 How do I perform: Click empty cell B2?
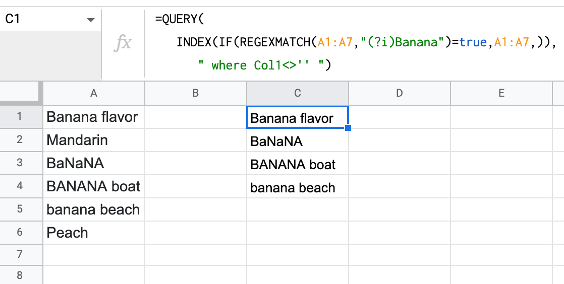pyautogui.click(x=196, y=140)
